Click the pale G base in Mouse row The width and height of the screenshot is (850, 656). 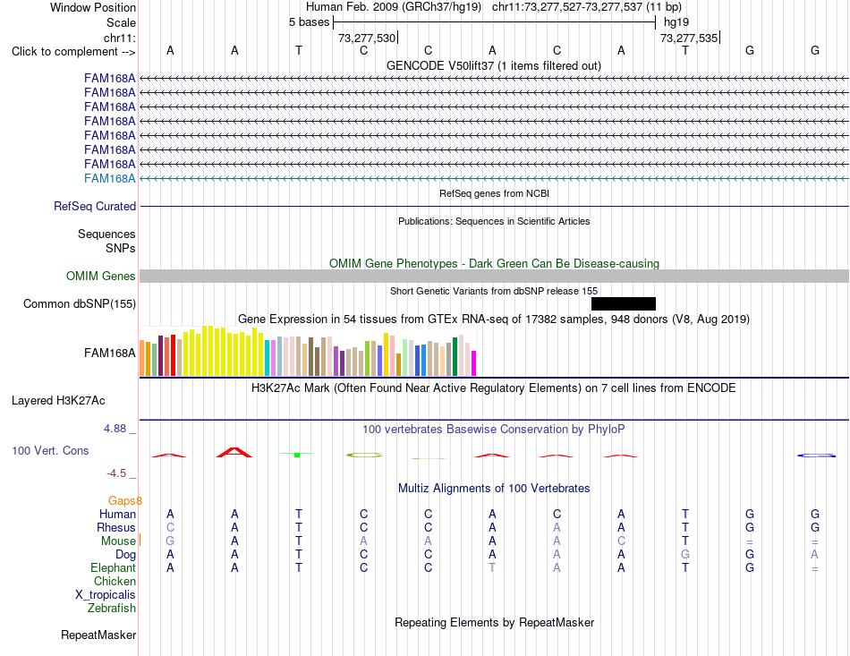(170, 541)
